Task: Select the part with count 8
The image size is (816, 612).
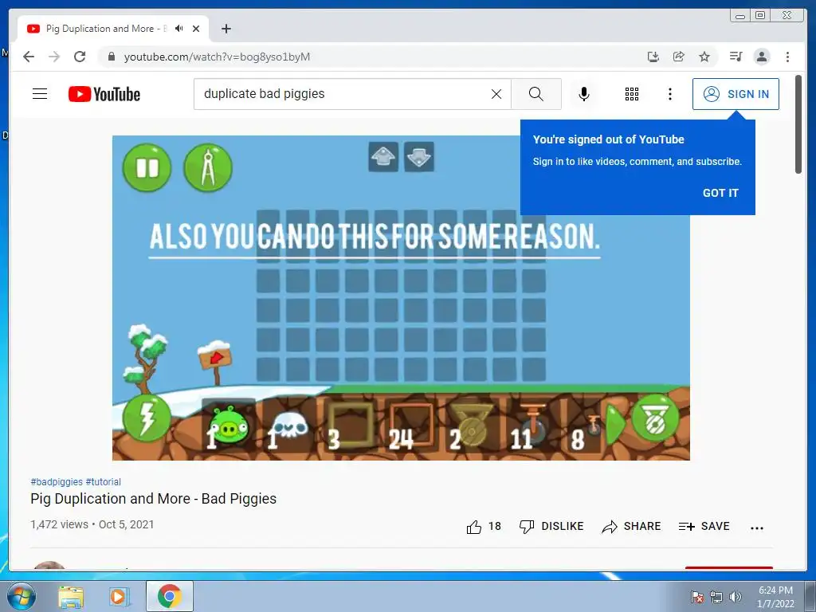Action: (587, 426)
